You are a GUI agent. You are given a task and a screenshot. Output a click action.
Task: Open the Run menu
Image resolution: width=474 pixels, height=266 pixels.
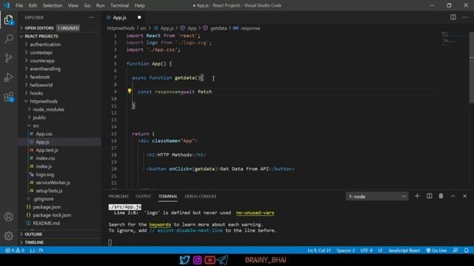coord(100,5)
